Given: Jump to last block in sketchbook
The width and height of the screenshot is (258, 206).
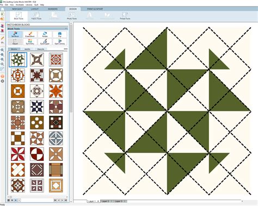Looking at the screenshot, I should coord(66,200).
